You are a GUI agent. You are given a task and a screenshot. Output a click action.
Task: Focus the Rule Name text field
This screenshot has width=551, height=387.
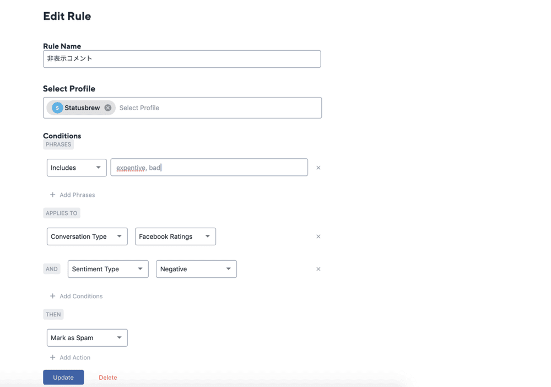pyautogui.click(x=182, y=59)
